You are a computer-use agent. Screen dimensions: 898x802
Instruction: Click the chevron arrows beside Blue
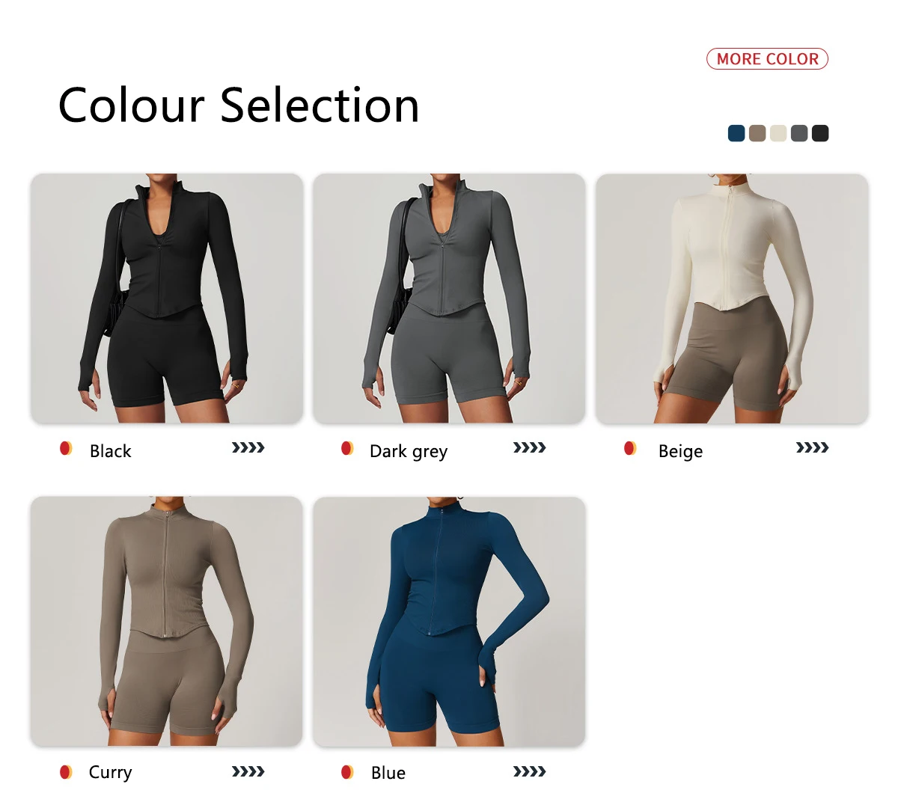529,771
